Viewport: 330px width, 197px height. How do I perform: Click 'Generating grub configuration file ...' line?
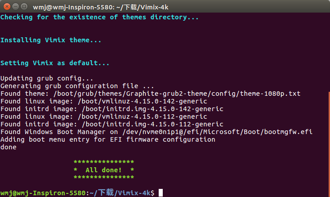pos(77,86)
